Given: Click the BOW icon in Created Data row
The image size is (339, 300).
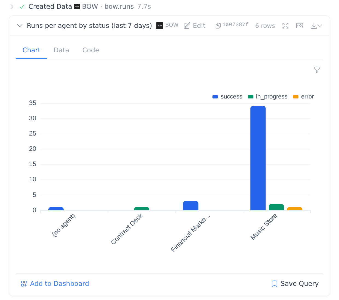Looking at the screenshot, I should [x=77, y=7].
